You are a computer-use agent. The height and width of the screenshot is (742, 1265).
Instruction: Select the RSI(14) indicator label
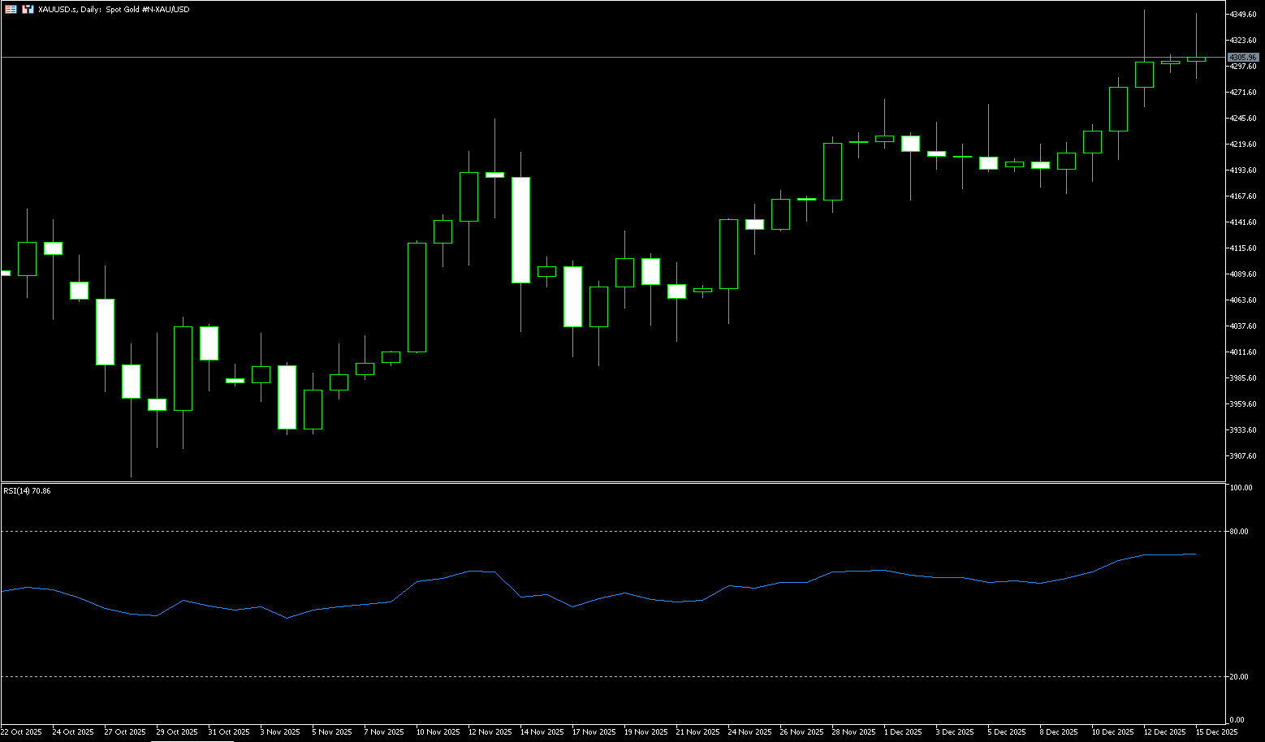27,491
